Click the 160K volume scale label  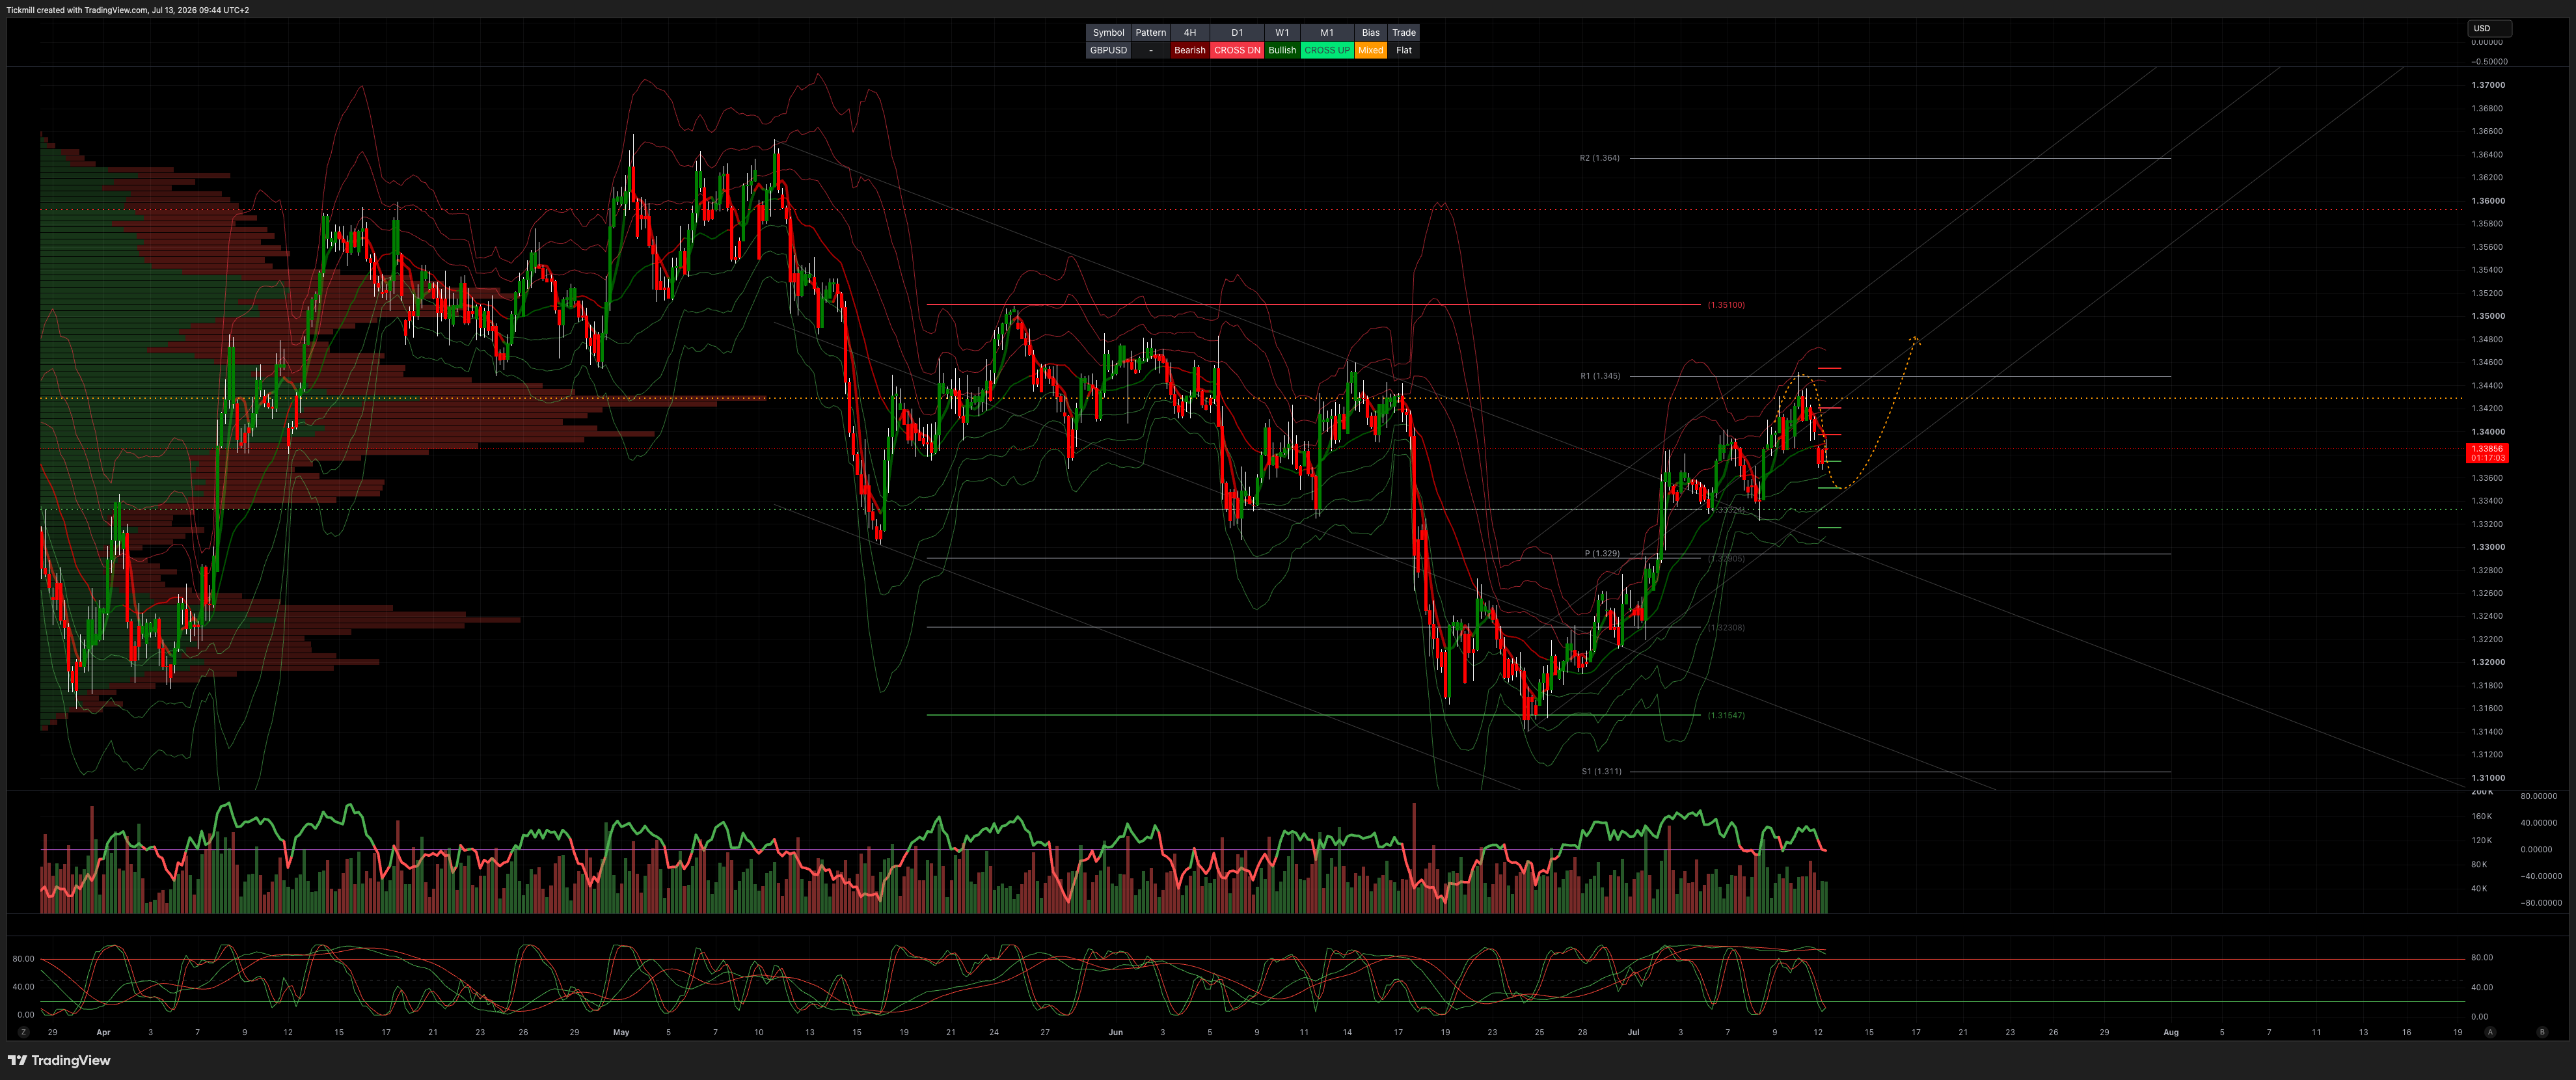point(2481,816)
